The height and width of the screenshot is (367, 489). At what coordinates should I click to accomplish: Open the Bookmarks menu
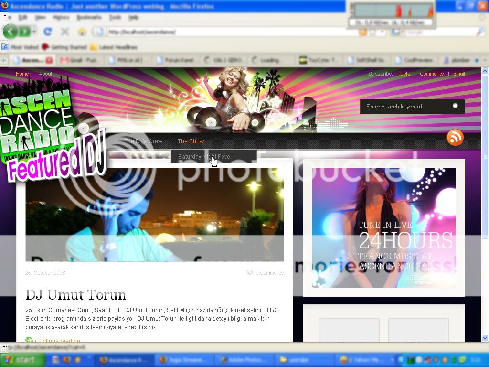pyautogui.click(x=89, y=17)
